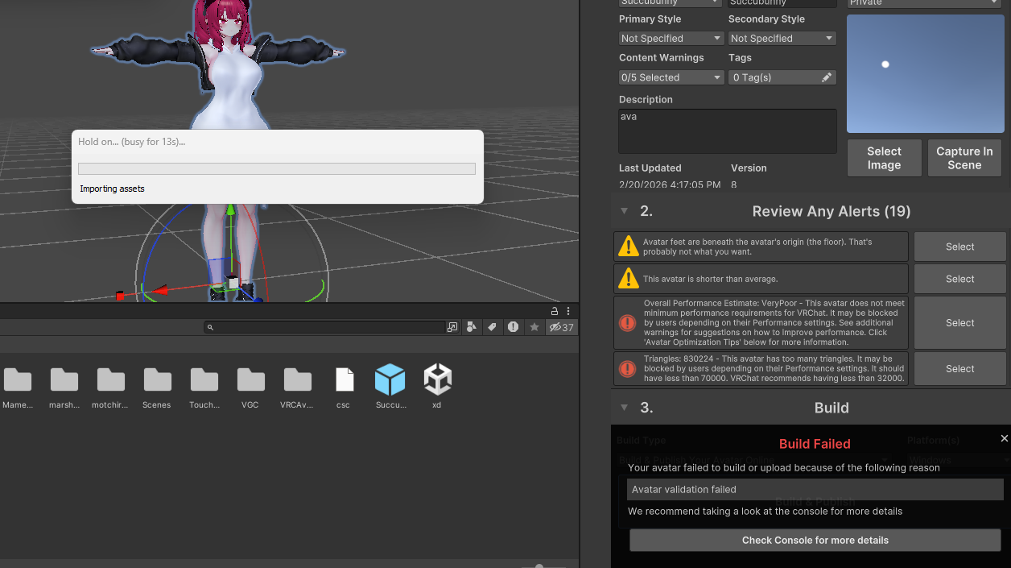Click the Tags field showing 0 Tag(s)
1011x568 pixels.
pos(782,77)
